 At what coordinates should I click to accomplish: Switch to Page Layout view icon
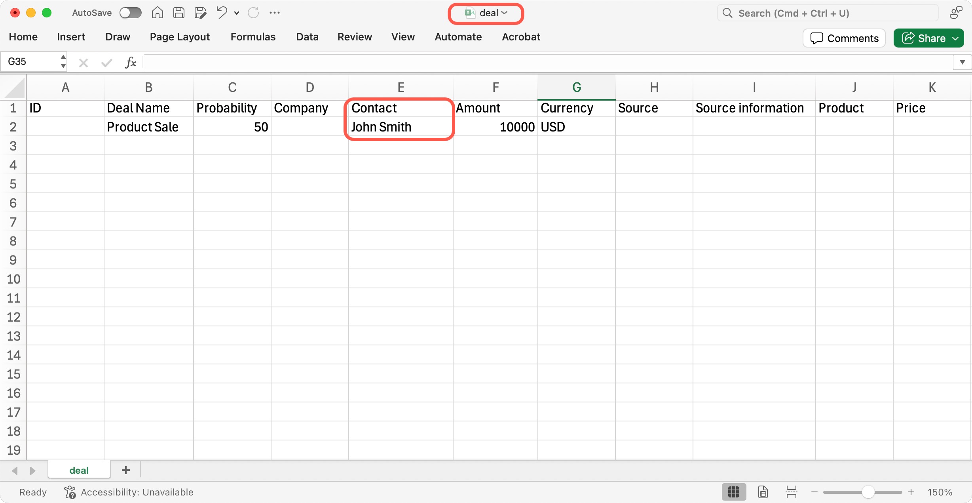pyautogui.click(x=763, y=492)
